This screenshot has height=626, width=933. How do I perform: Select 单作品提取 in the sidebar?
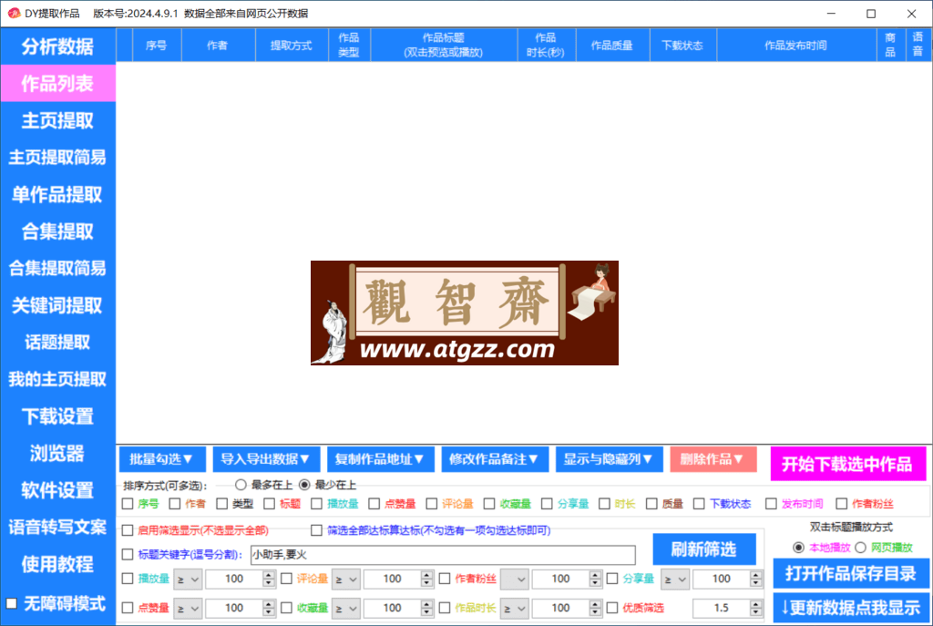(57, 195)
